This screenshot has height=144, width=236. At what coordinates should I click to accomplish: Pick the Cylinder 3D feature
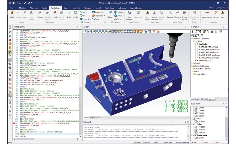[119, 12]
